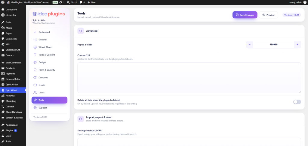
Task: Open Users menu item
Action: [x=13, y=136]
